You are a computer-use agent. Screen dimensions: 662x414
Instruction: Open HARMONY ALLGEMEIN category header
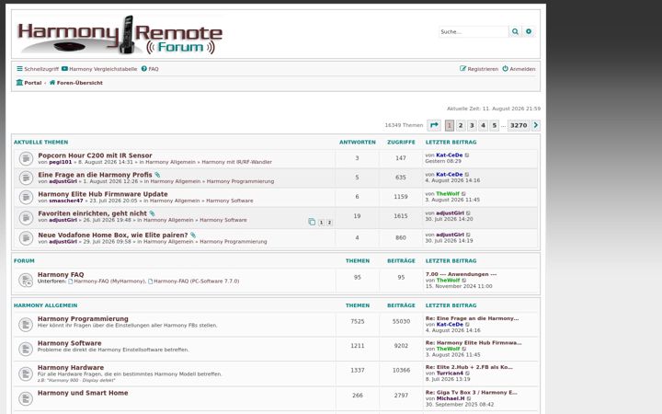pyautogui.click(x=46, y=305)
